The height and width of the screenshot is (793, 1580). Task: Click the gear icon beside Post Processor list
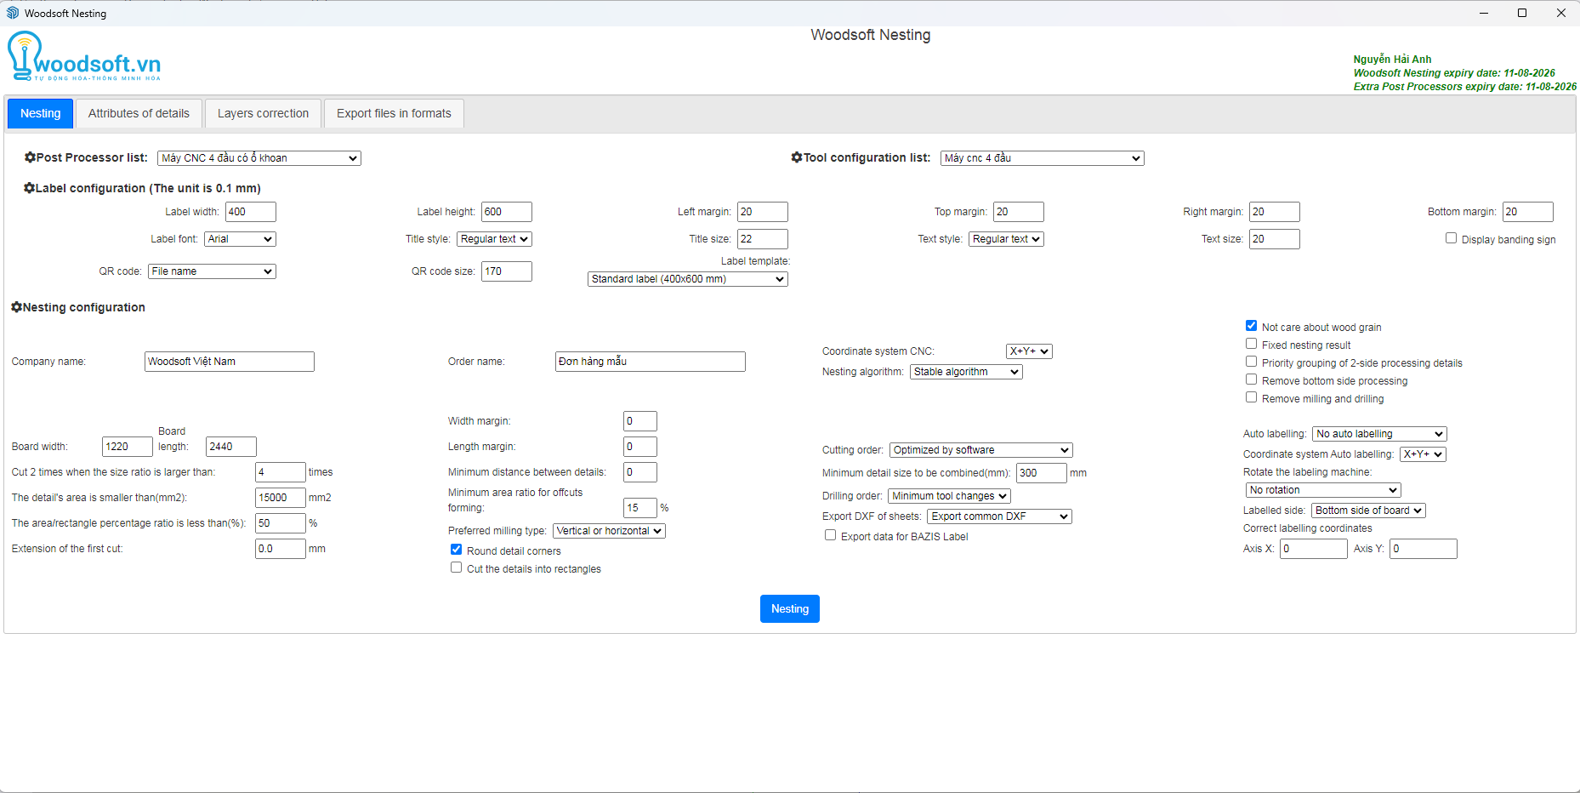coord(30,157)
